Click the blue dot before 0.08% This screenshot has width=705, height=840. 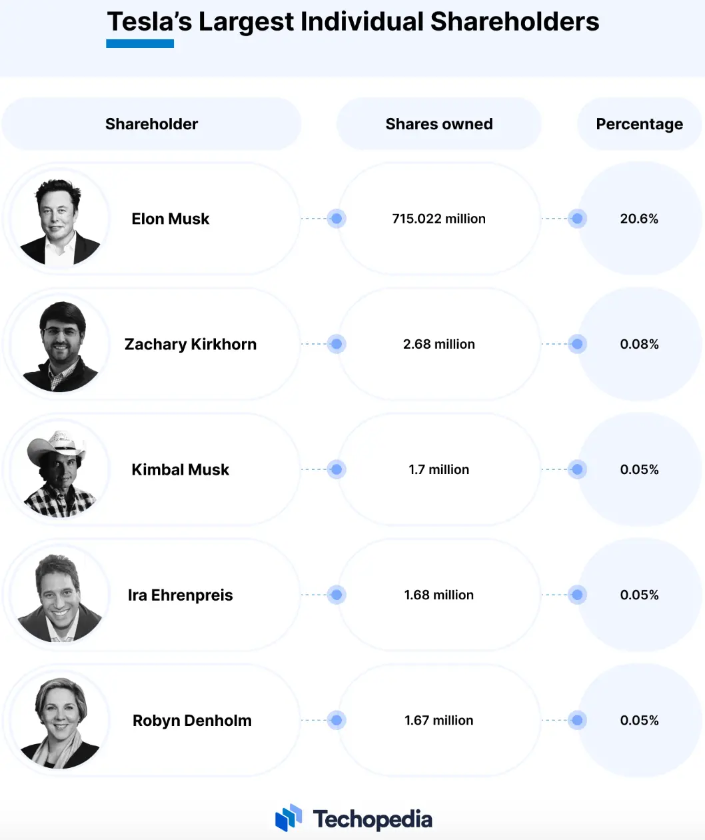pyautogui.click(x=578, y=344)
